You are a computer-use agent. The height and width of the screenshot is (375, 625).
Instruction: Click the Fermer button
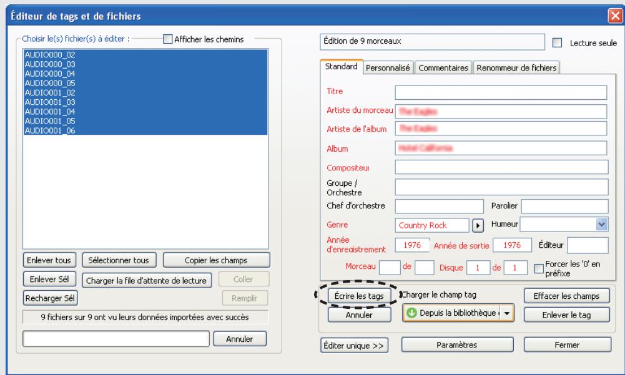567,344
